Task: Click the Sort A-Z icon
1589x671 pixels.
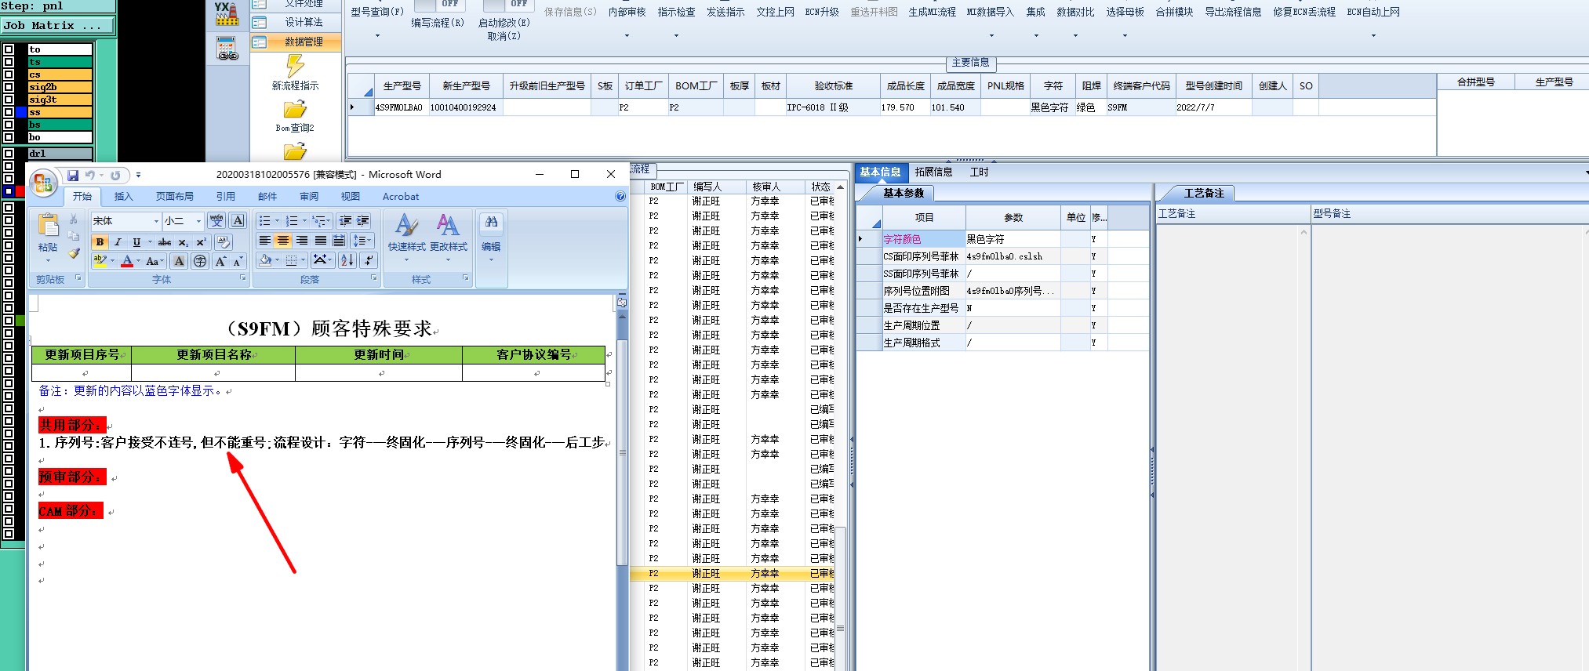Action: tap(347, 260)
